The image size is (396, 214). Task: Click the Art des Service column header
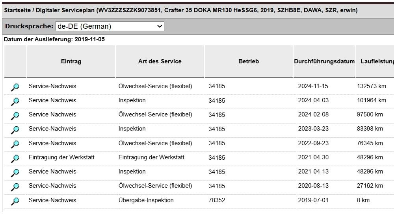point(160,61)
